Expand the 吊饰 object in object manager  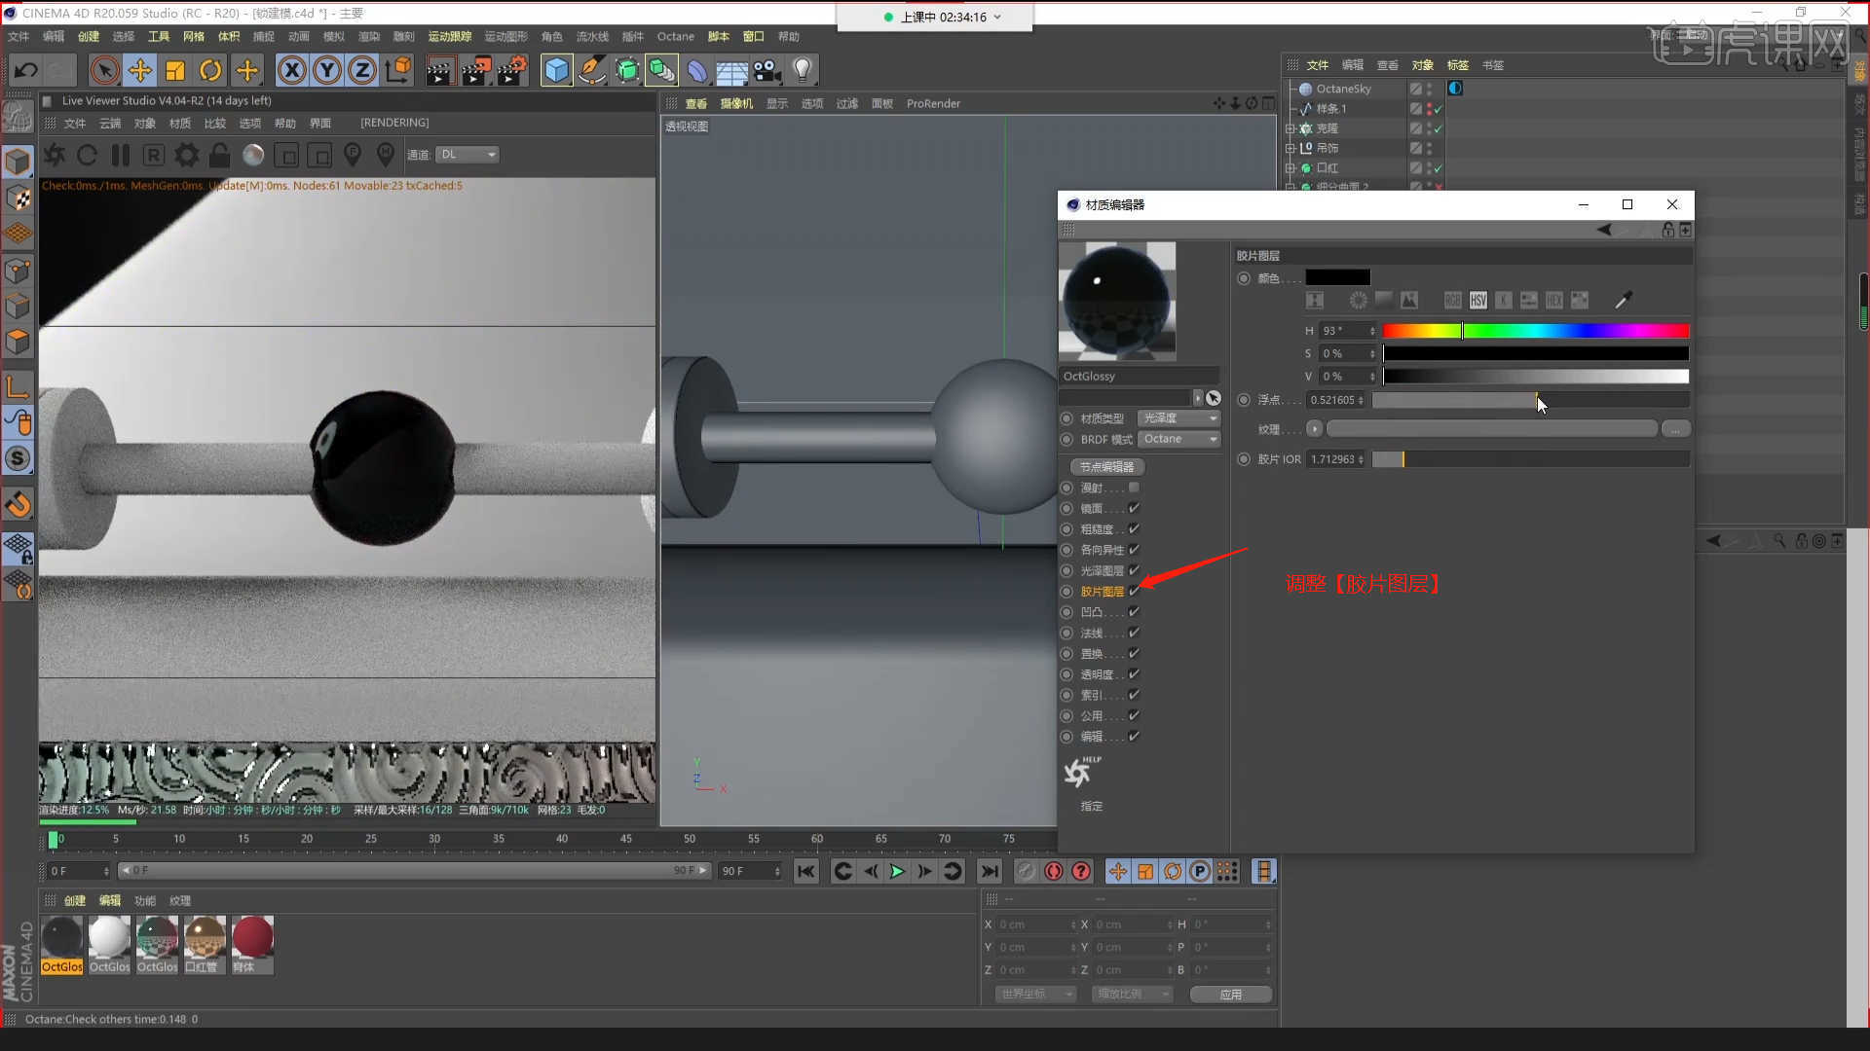[1290, 148]
